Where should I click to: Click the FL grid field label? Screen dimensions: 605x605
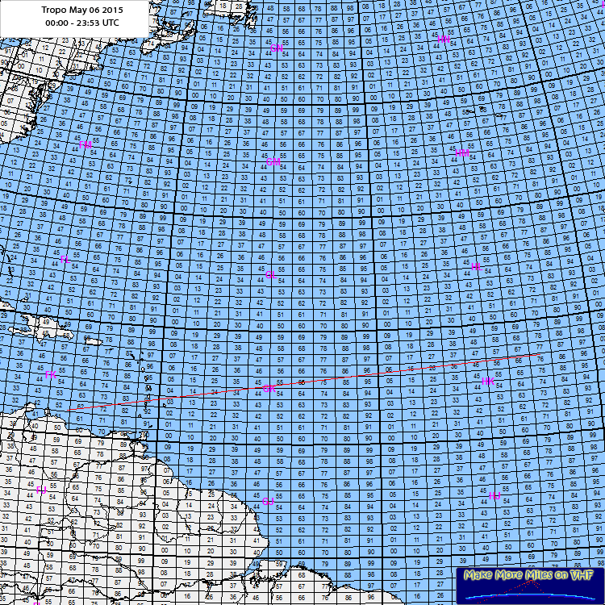(x=65, y=259)
